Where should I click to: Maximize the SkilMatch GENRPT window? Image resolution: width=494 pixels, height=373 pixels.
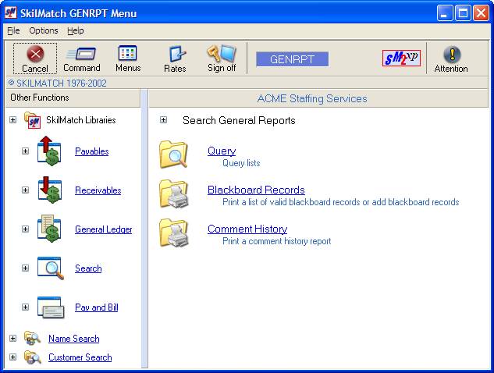[463, 13]
